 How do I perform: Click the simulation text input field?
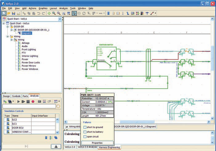coord(29,106)
